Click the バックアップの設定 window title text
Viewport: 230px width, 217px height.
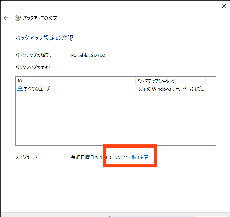click(x=40, y=18)
